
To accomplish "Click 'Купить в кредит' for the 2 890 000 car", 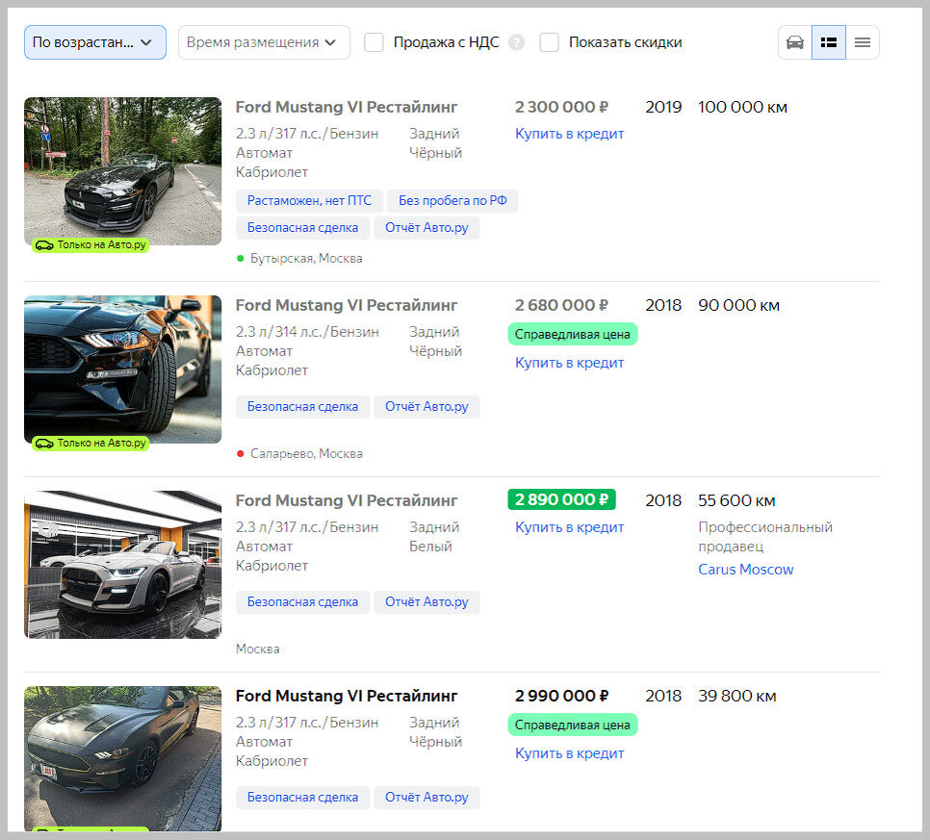I will pyautogui.click(x=569, y=527).
